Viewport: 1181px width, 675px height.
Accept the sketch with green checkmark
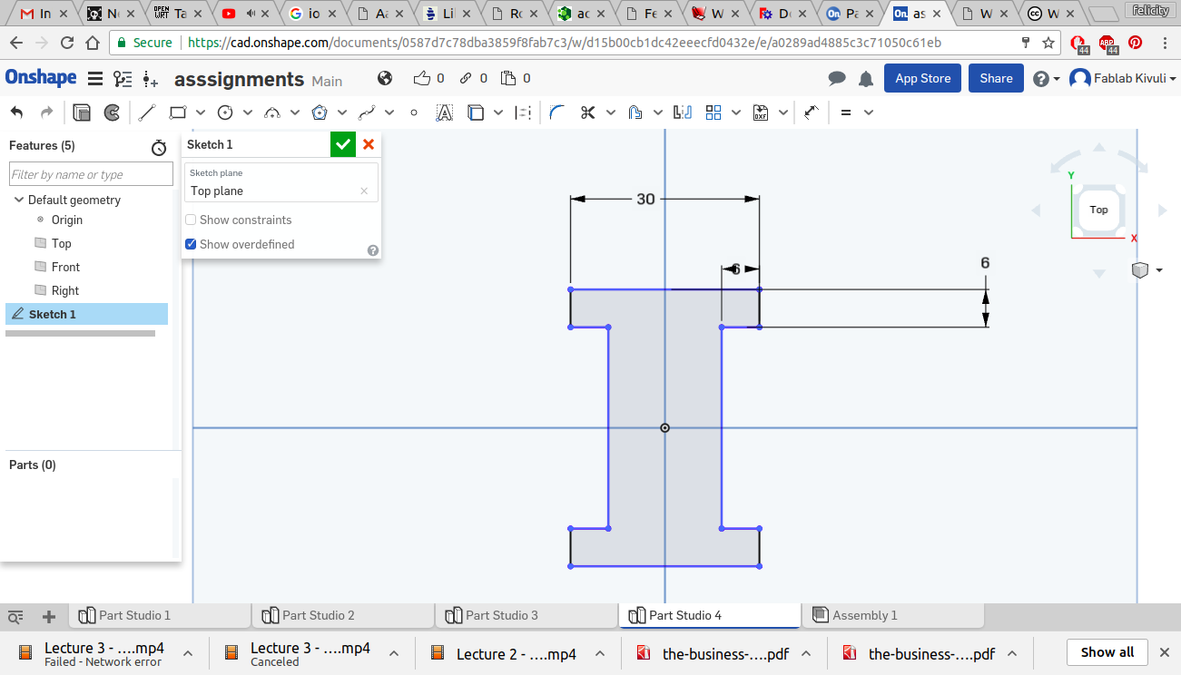343,144
